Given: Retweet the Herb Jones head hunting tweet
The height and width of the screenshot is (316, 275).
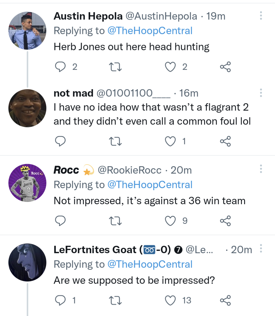Looking at the screenshot, I should 115,67.
